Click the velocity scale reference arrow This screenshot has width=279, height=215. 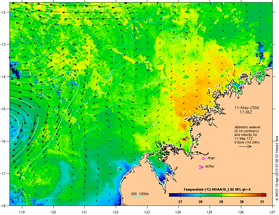point(245,146)
